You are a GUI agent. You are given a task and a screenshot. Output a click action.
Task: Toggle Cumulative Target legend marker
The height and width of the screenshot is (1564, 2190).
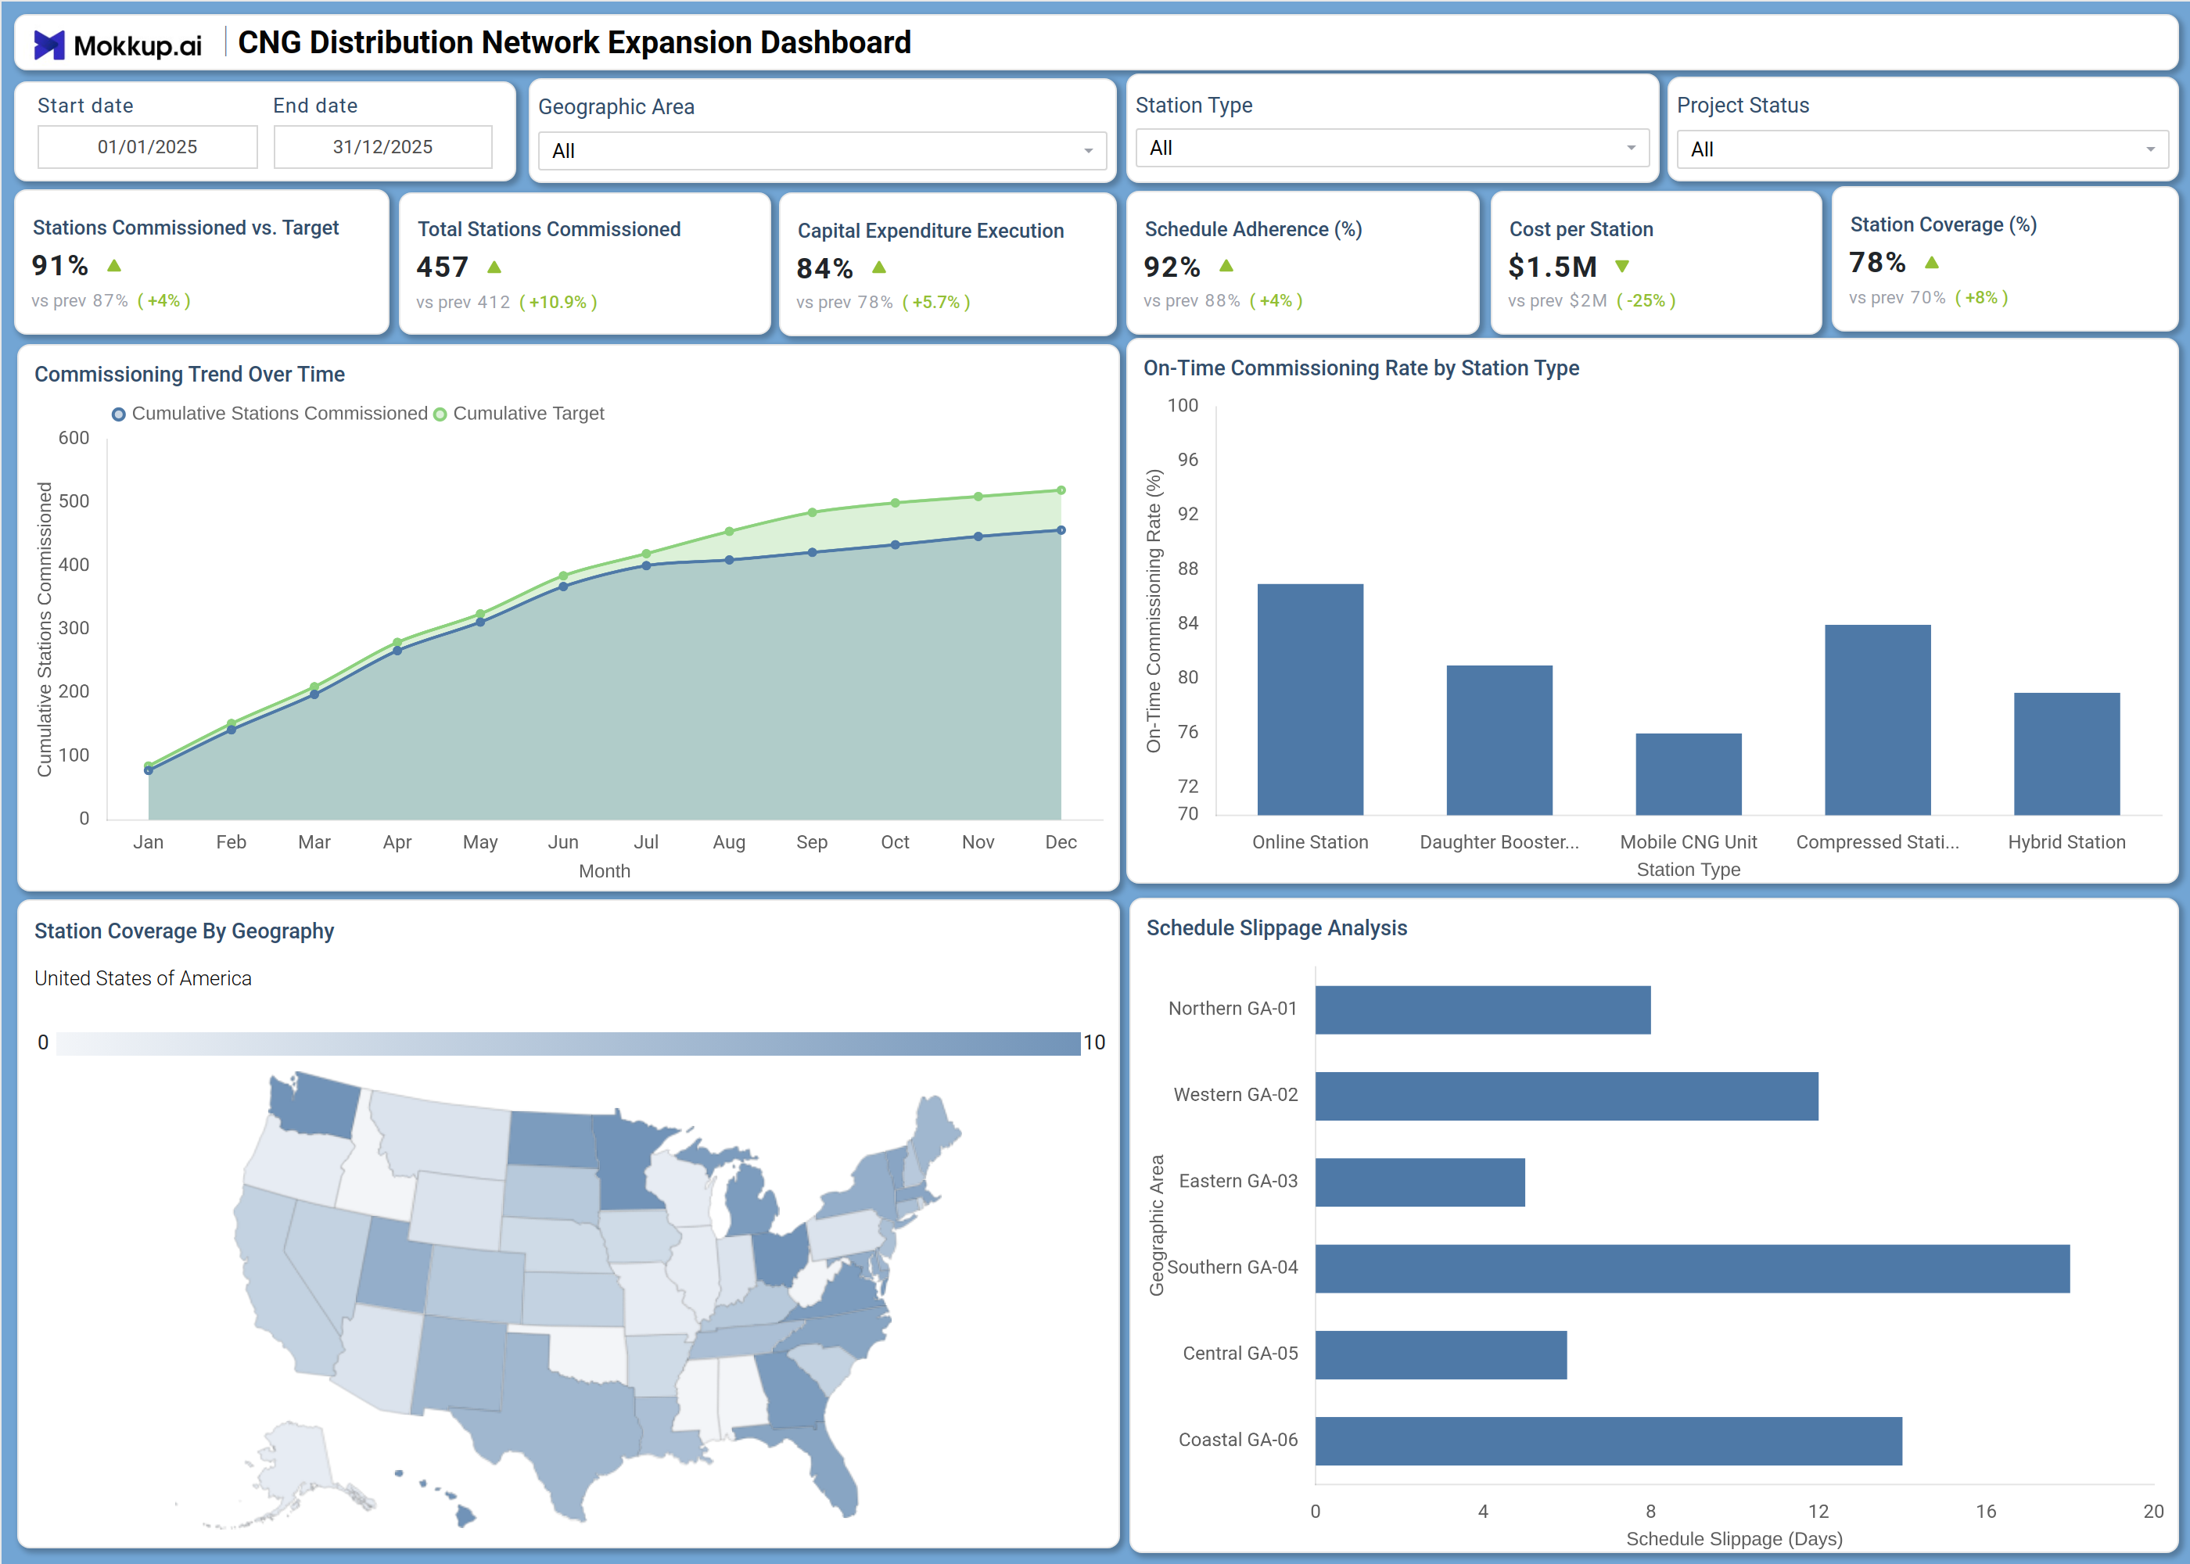click(440, 414)
